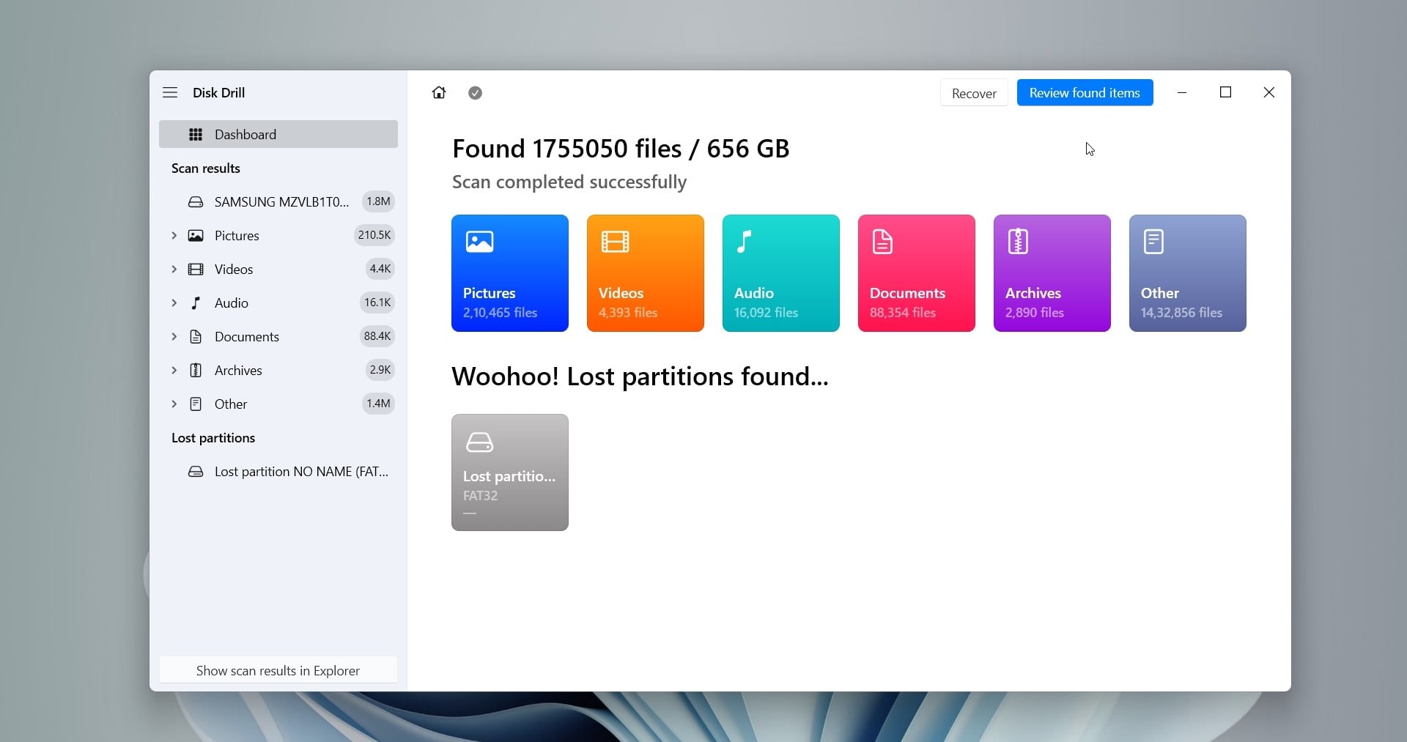Open the pink Documents category tile
Image resolution: width=1407 pixels, height=742 pixels.
click(x=917, y=273)
